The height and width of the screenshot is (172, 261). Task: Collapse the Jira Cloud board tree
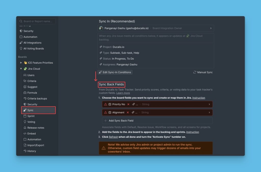coord(21,69)
